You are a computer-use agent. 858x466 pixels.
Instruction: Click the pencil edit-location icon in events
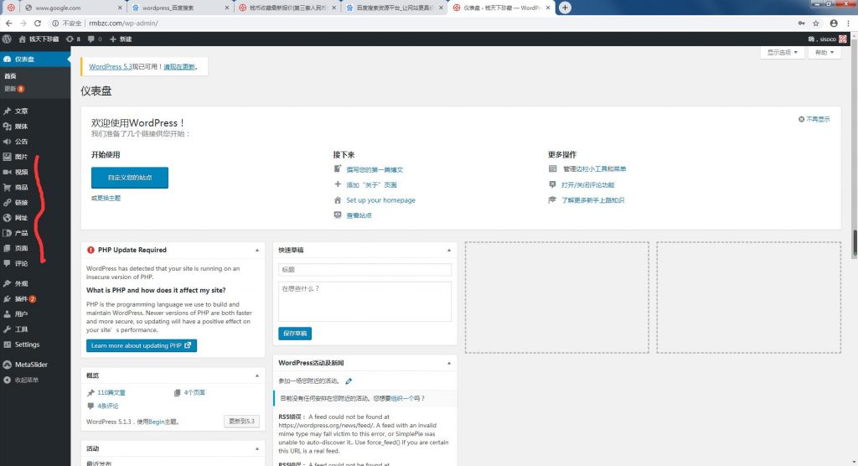coord(349,381)
